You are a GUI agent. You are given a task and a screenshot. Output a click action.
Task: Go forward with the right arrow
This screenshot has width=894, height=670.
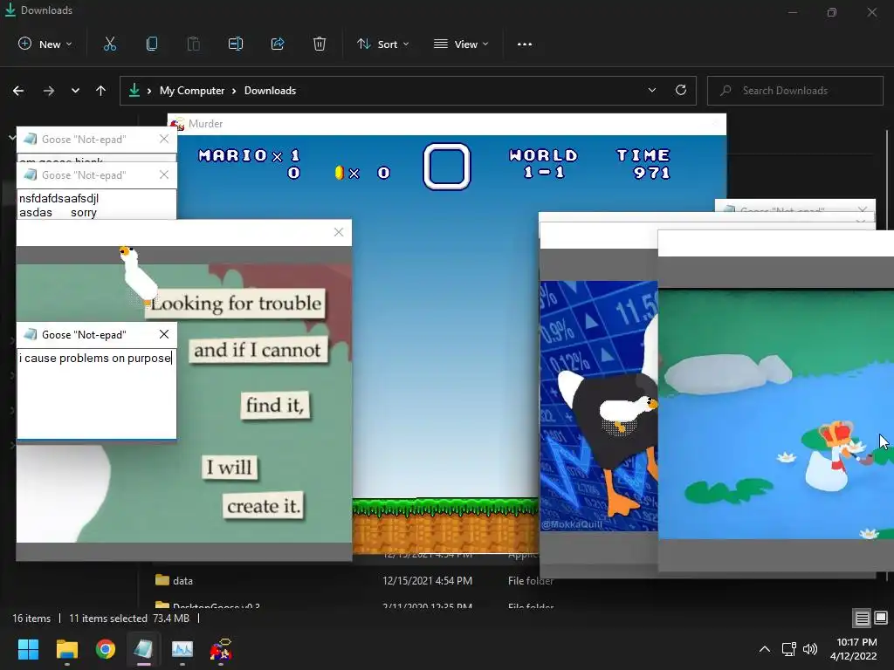49,91
